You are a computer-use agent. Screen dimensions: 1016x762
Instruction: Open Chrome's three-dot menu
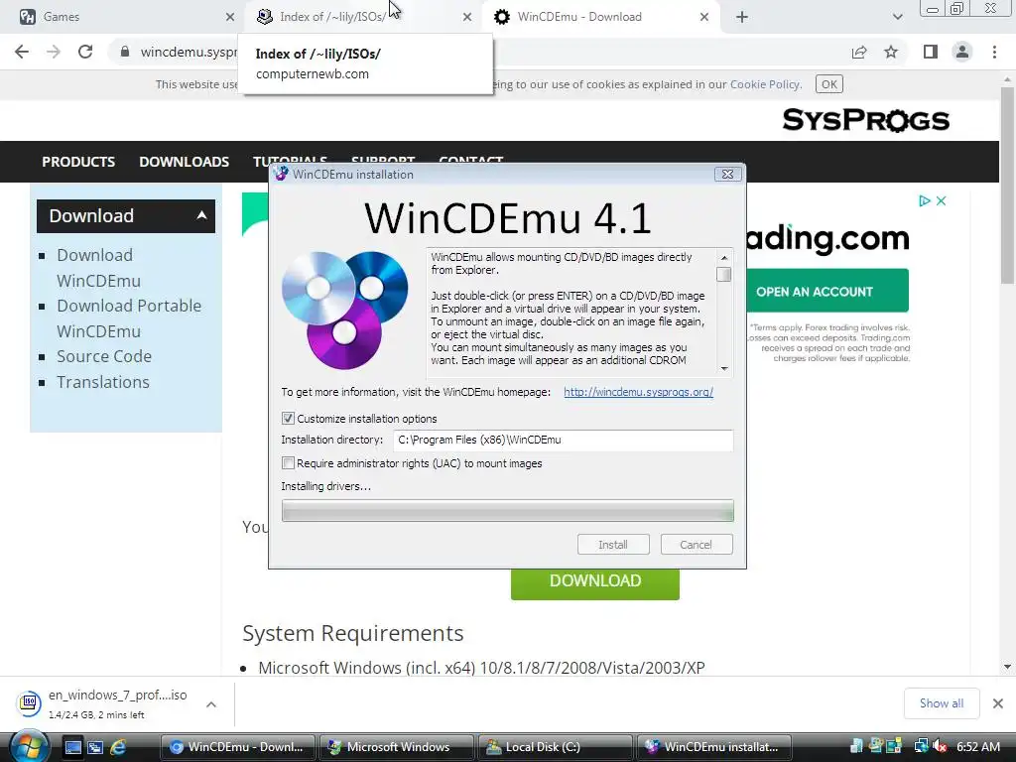[994, 52]
